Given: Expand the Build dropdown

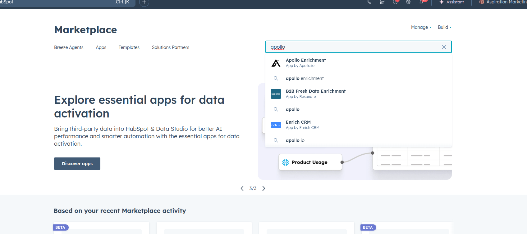Looking at the screenshot, I should (445, 27).
